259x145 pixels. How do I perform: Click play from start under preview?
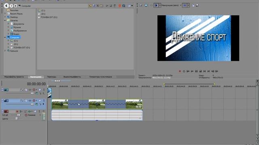click(x=188, y=71)
